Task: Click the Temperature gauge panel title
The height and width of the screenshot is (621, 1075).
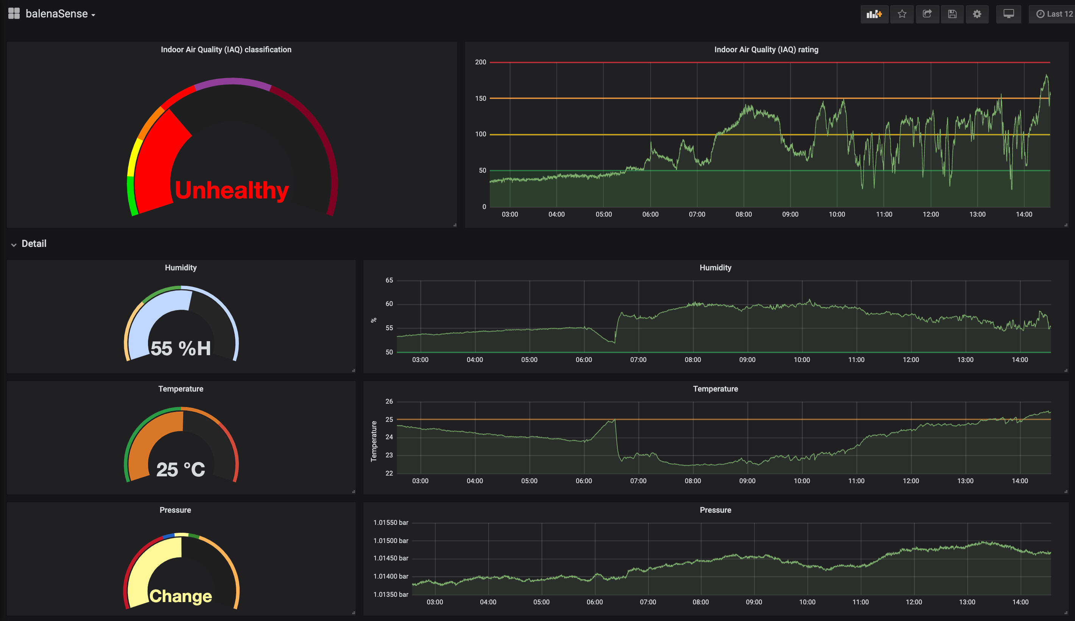Action: pyautogui.click(x=181, y=389)
